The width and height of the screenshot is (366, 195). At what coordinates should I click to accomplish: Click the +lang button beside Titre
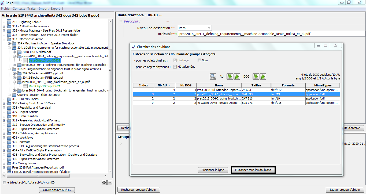(167, 34)
